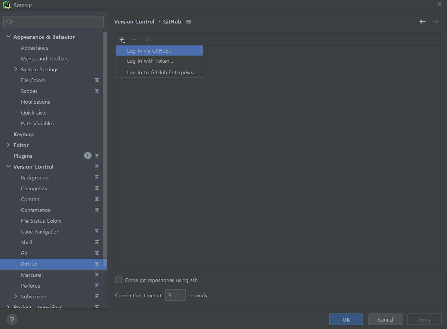Viewport: 447px width, 329px height.
Task: Click project-level icon next to Confirmation
Action: click(x=97, y=210)
